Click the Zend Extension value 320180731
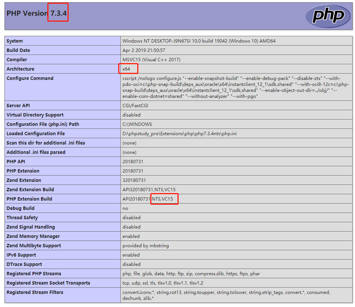 (x=134, y=180)
